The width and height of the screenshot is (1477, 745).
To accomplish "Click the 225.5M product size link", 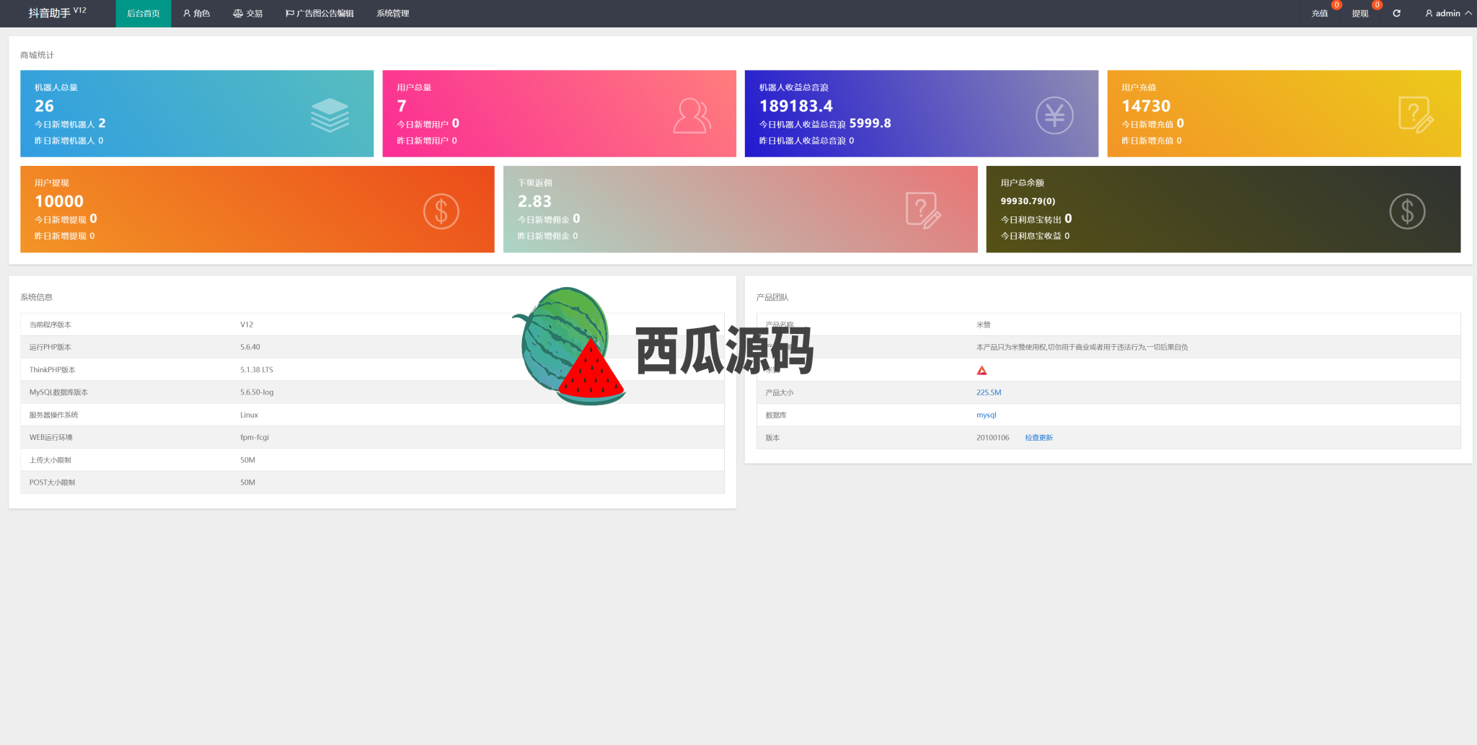I will coord(989,392).
